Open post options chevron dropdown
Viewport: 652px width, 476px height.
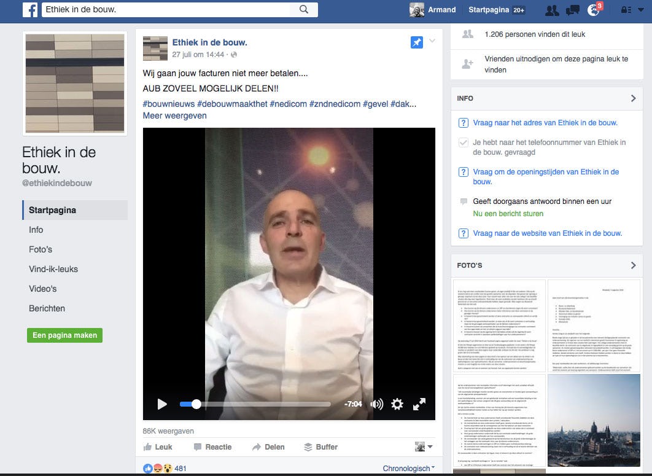[432, 41]
